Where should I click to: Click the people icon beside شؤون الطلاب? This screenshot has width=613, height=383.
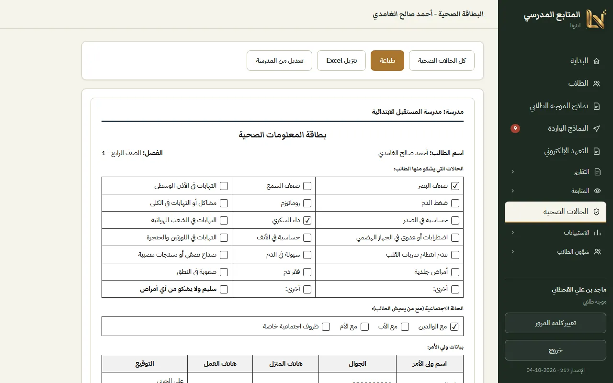(x=597, y=252)
